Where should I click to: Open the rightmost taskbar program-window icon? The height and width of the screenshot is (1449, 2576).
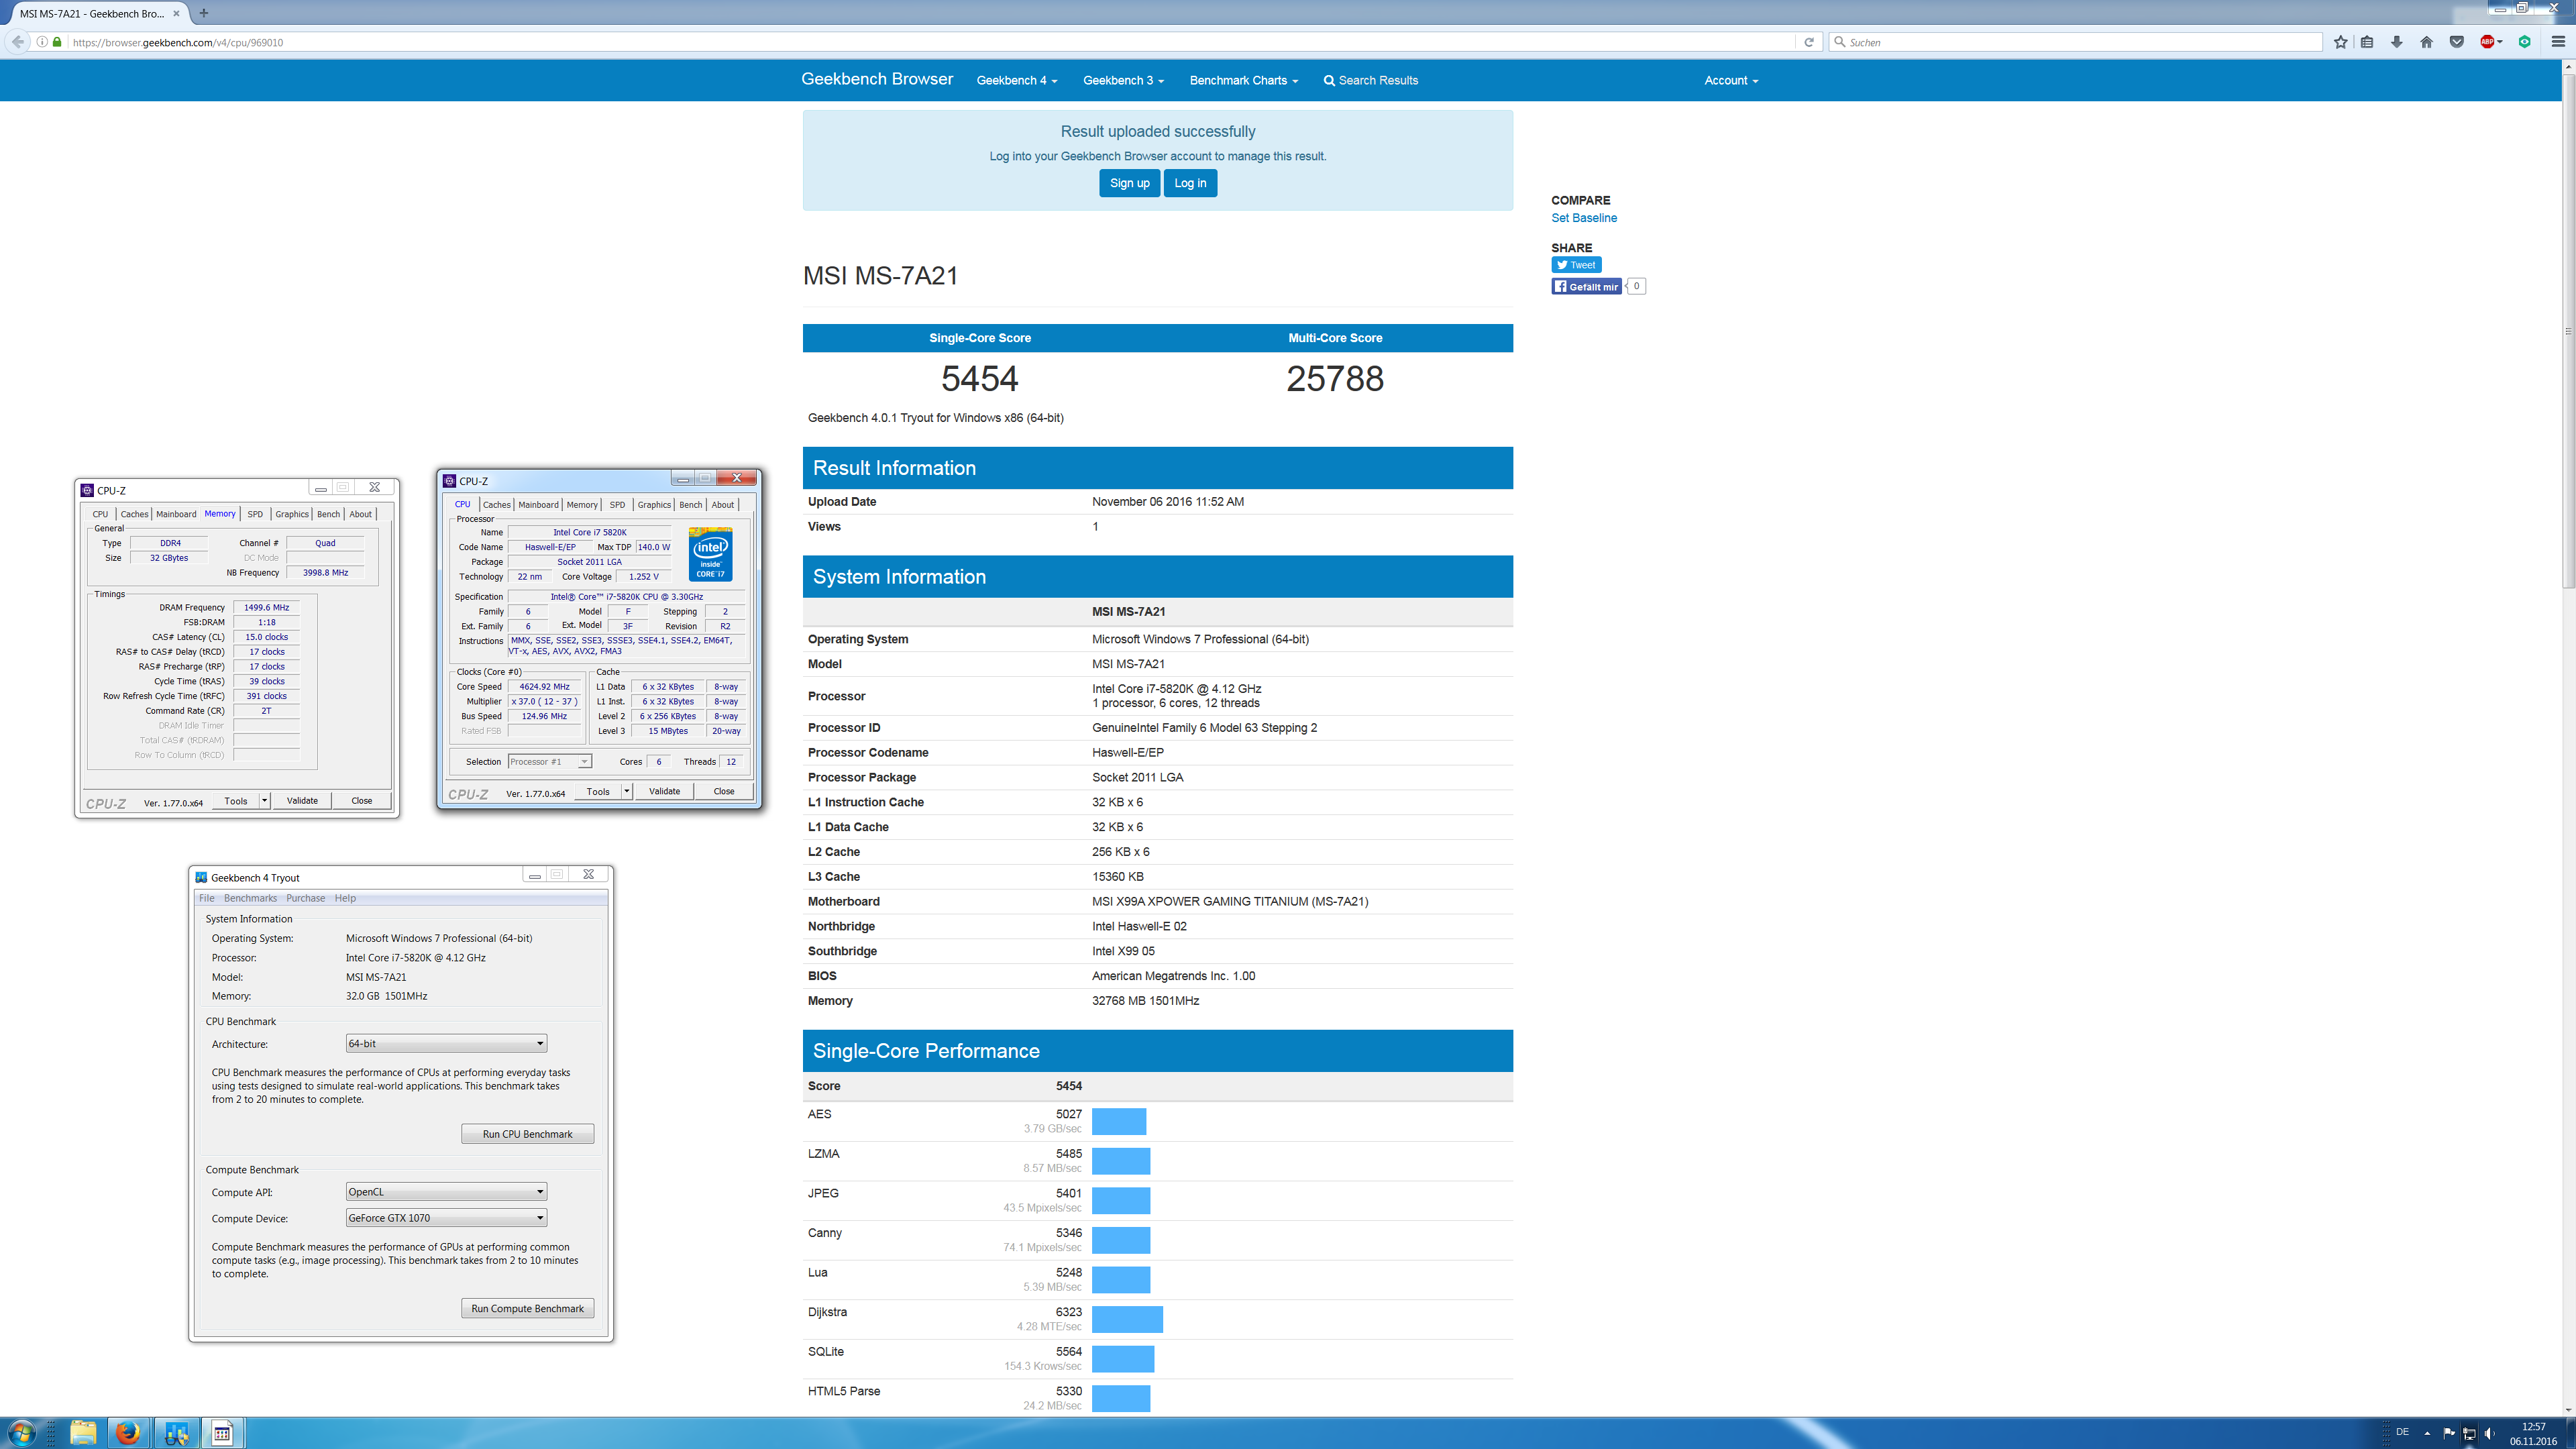[x=222, y=1433]
